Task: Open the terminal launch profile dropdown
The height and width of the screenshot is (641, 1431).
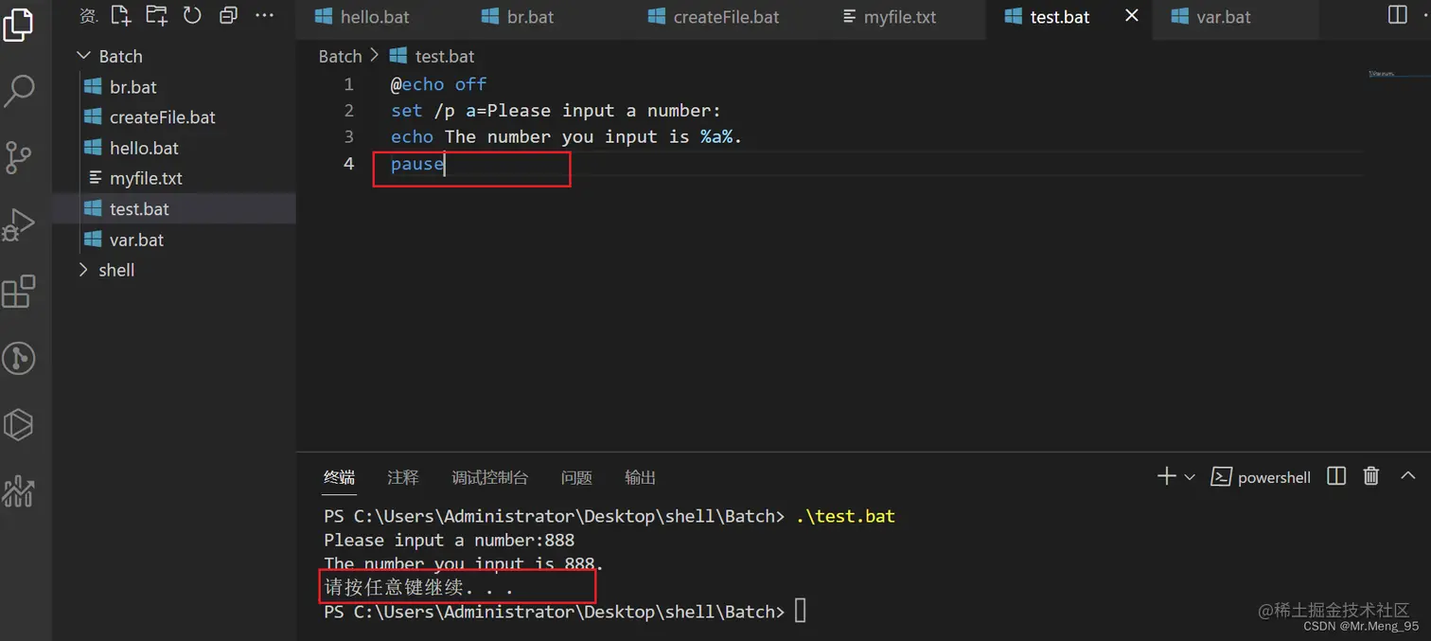Action: 1190,477
